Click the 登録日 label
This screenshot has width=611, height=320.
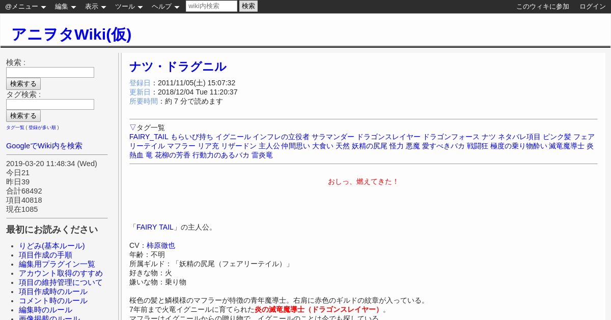140,83
